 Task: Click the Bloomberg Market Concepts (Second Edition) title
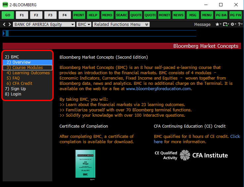[104, 57]
